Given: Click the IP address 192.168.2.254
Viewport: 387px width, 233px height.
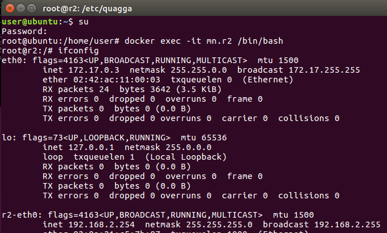Looking at the screenshot, I should pos(101,224).
